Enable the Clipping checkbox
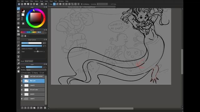 (x=32, y=73)
